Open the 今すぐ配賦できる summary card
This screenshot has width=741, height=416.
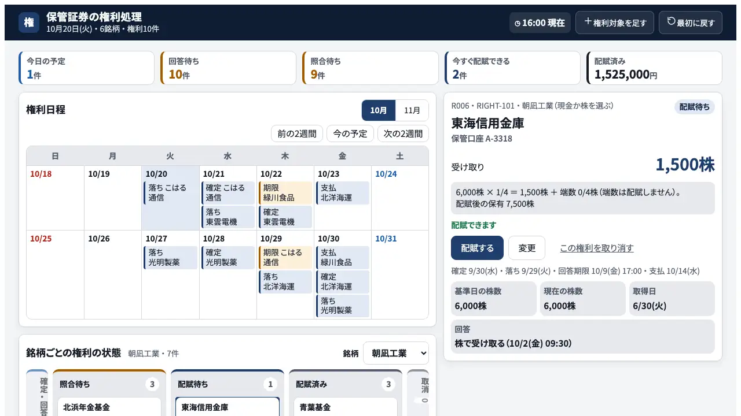coord(512,68)
